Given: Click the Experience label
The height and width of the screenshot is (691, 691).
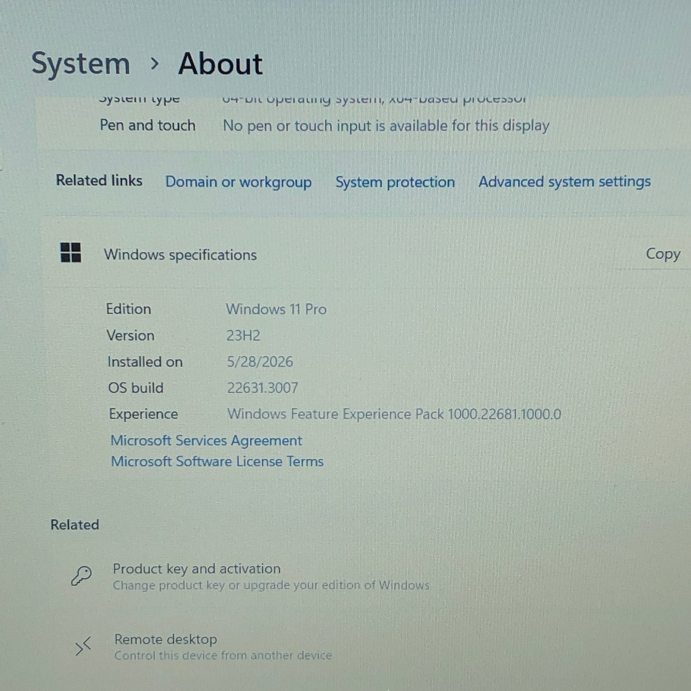Looking at the screenshot, I should click(143, 414).
